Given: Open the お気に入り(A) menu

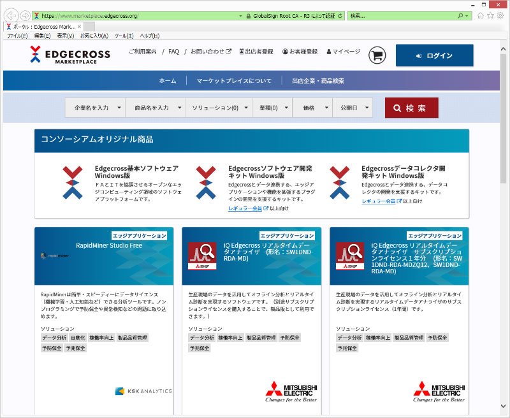Looking at the screenshot, I should pyautogui.click(x=94, y=36).
